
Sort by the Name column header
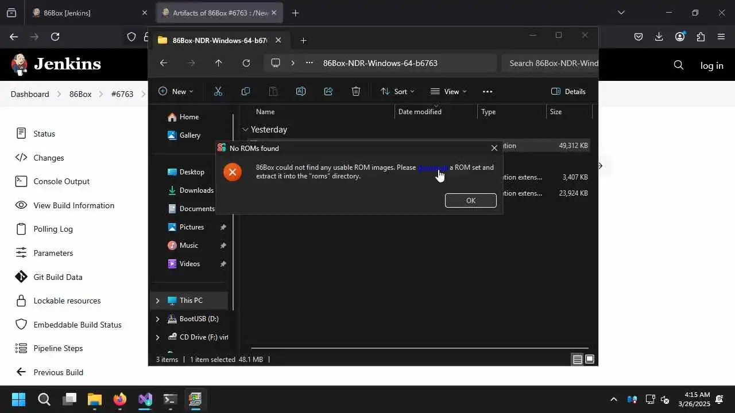(x=322, y=112)
